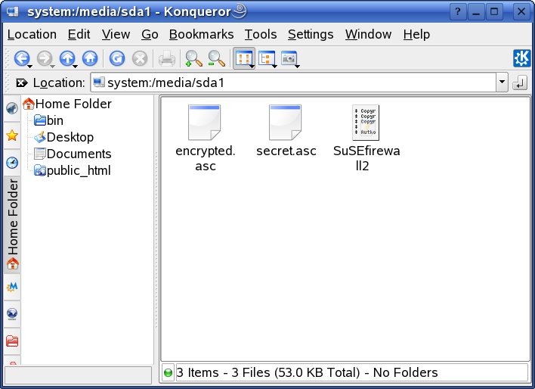Switch to Tree View mode
The image size is (535, 389).
[266, 58]
